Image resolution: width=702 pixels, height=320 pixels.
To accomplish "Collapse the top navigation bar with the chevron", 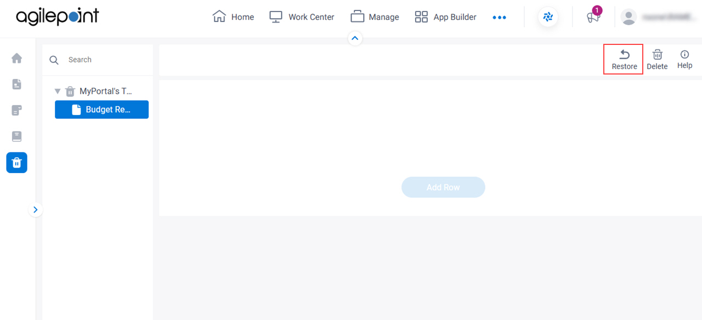I will point(355,38).
